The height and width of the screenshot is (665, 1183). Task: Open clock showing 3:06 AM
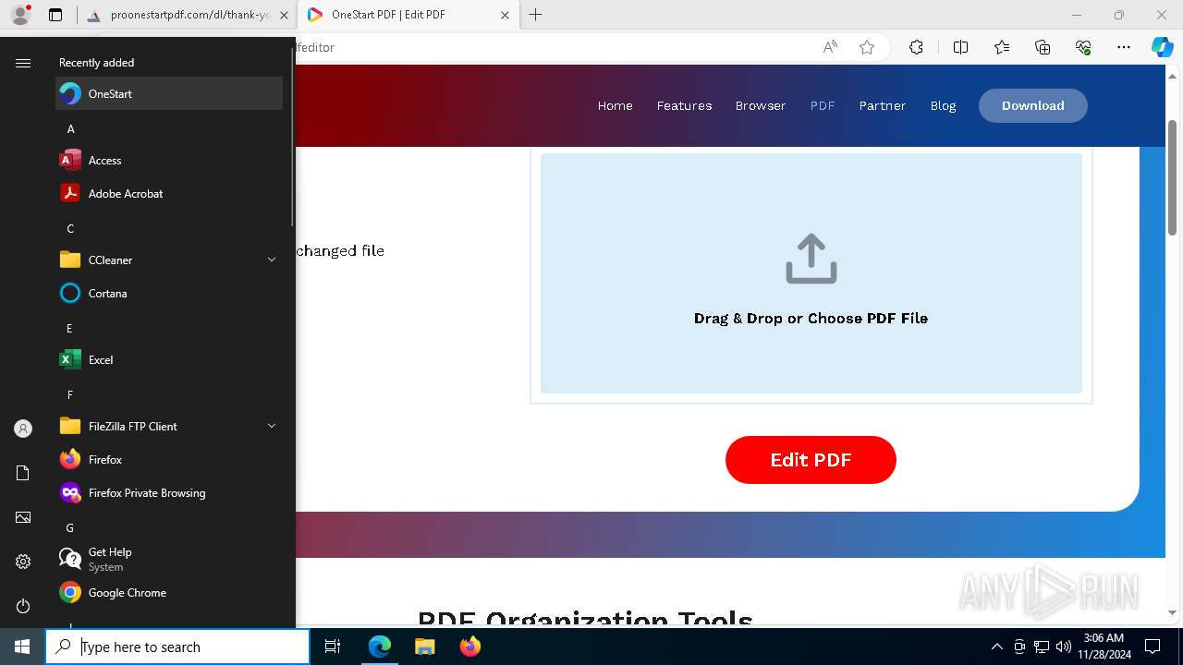click(x=1104, y=647)
